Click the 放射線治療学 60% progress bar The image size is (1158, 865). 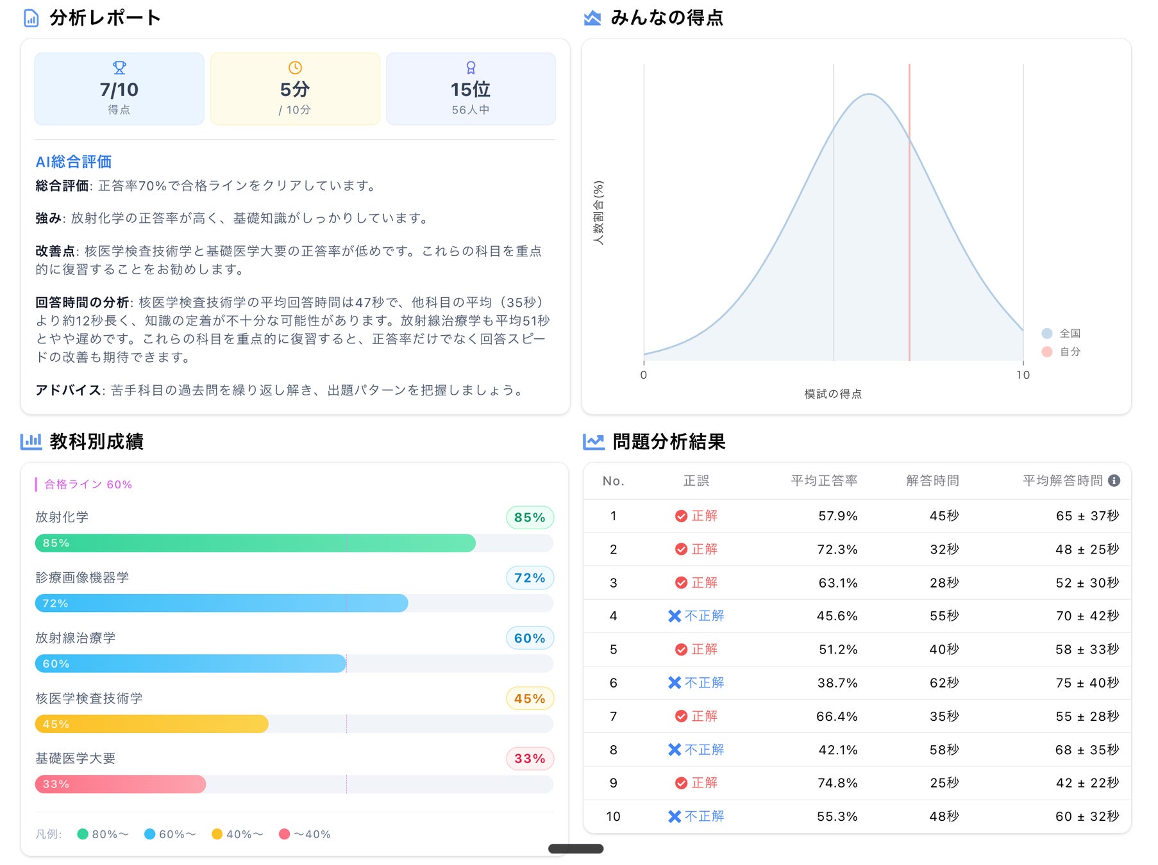click(294, 664)
